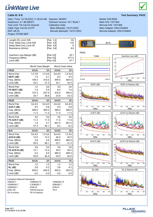
Task: Click the green PASS checkmark icon
Action: (143, 6)
